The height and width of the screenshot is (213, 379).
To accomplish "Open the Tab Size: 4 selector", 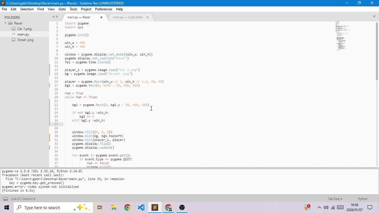I will pos(335,199).
